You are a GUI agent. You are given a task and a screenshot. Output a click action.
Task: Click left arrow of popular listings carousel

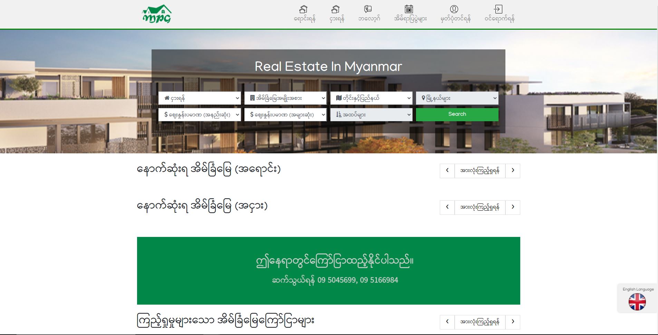[x=447, y=322]
